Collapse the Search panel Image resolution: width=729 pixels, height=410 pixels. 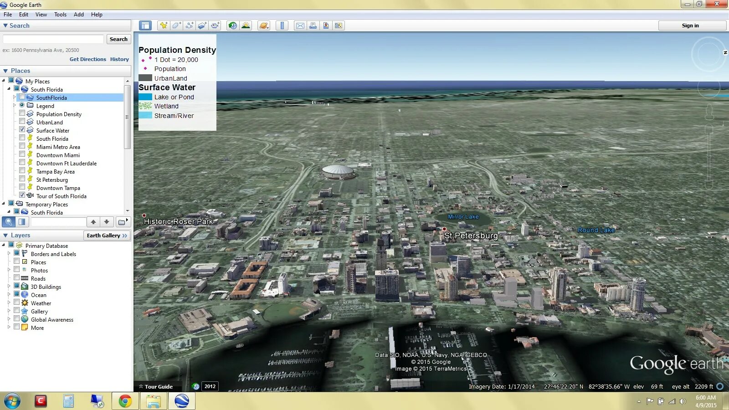click(x=5, y=26)
